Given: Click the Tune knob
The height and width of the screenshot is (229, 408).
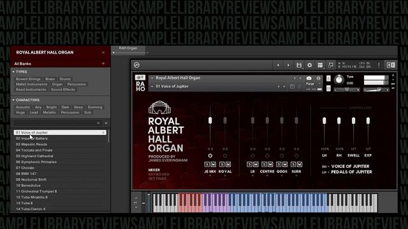Looking at the screenshot, I should (x=339, y=80).
